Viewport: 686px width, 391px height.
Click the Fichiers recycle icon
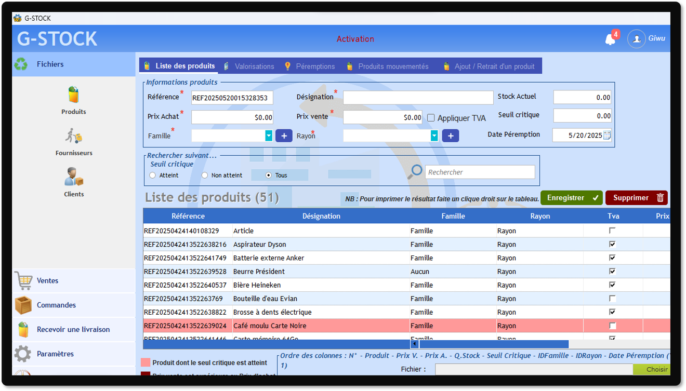[21, 64]
